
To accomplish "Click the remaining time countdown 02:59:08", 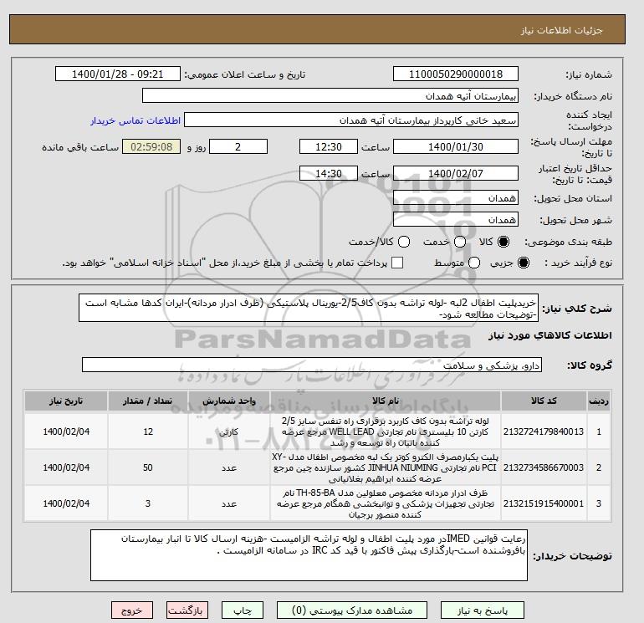I will (151, 146).
